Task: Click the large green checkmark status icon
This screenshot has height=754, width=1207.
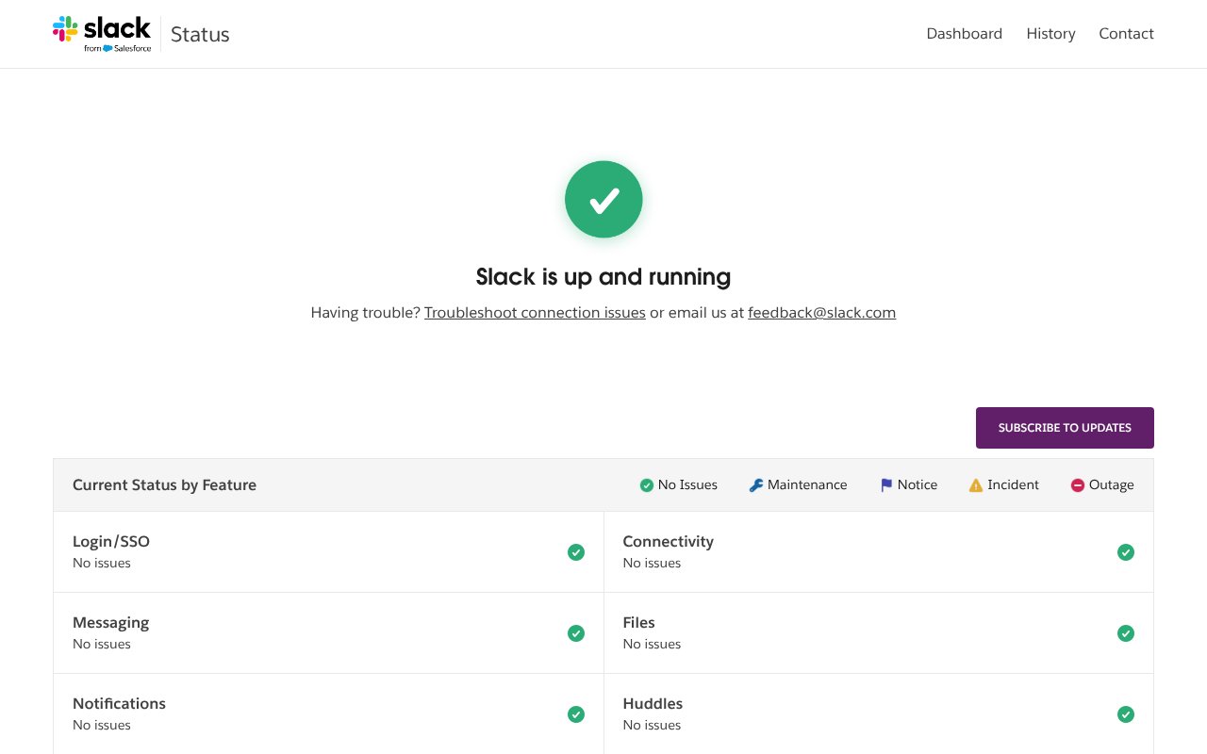Action: point(603,200)
